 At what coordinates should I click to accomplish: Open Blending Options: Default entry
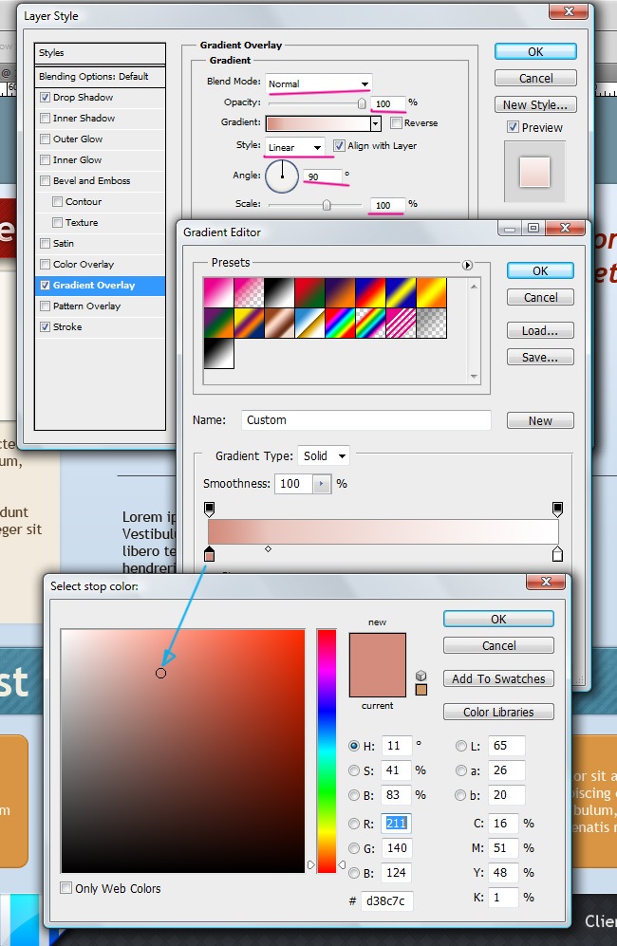pyautogui.click(x=94, y=77)
